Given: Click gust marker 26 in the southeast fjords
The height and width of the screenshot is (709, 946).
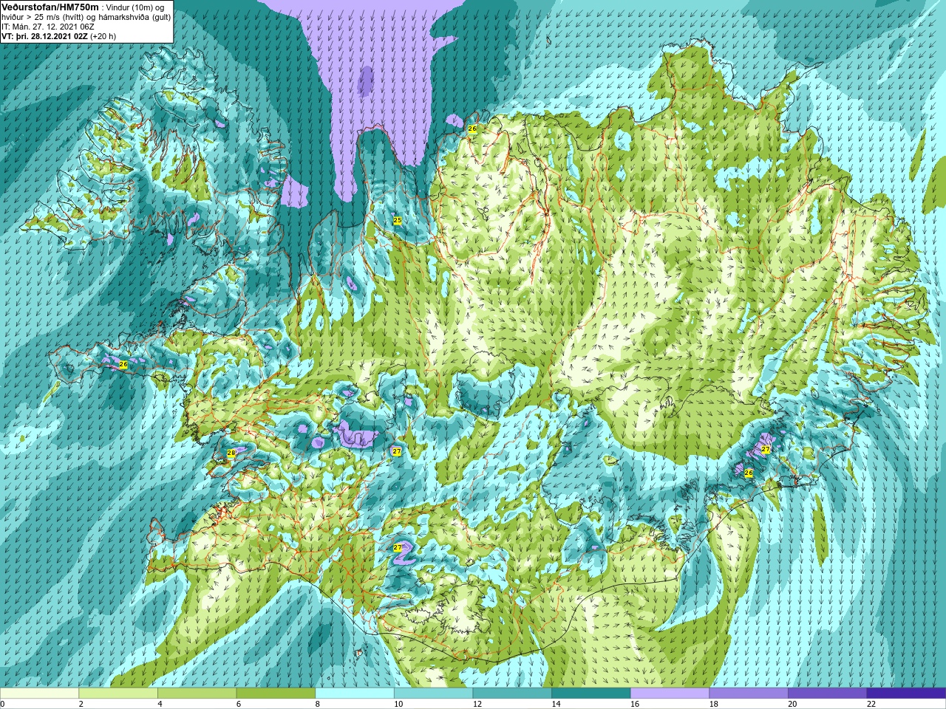Looking at the screenshot, I should [748, 473].
